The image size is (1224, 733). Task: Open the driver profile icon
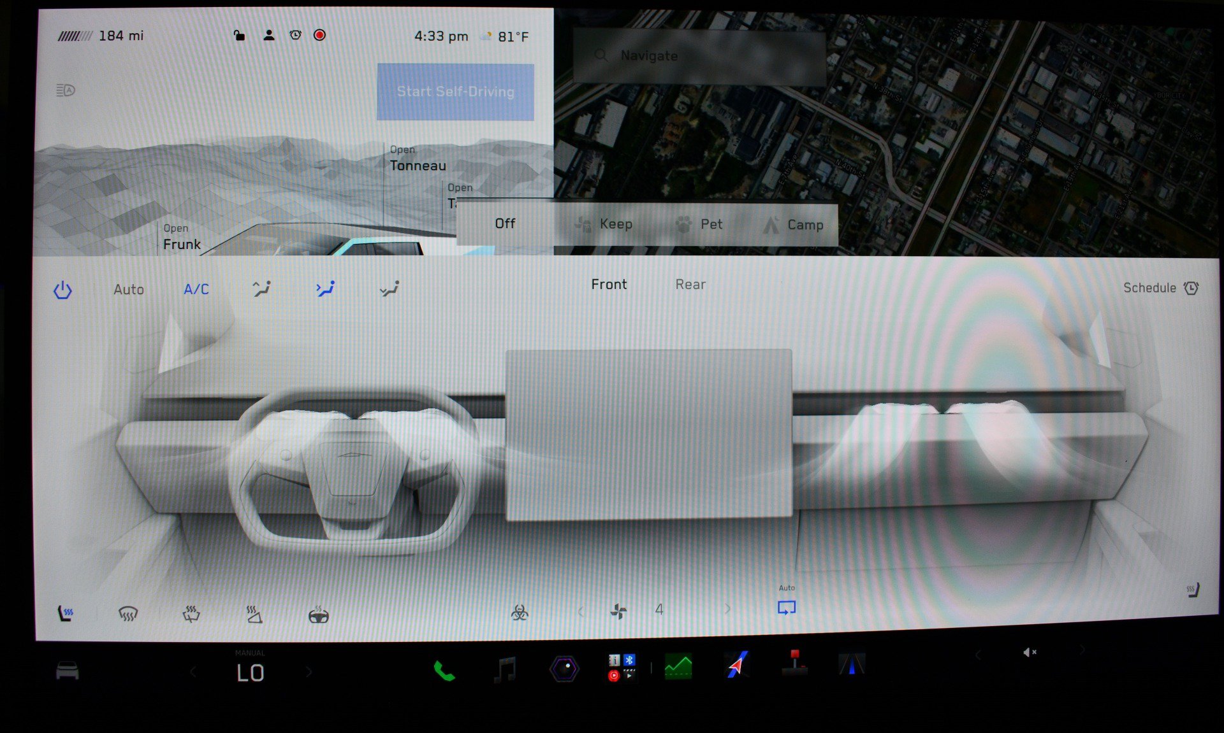pyautogui.click(x=269, y=35)
